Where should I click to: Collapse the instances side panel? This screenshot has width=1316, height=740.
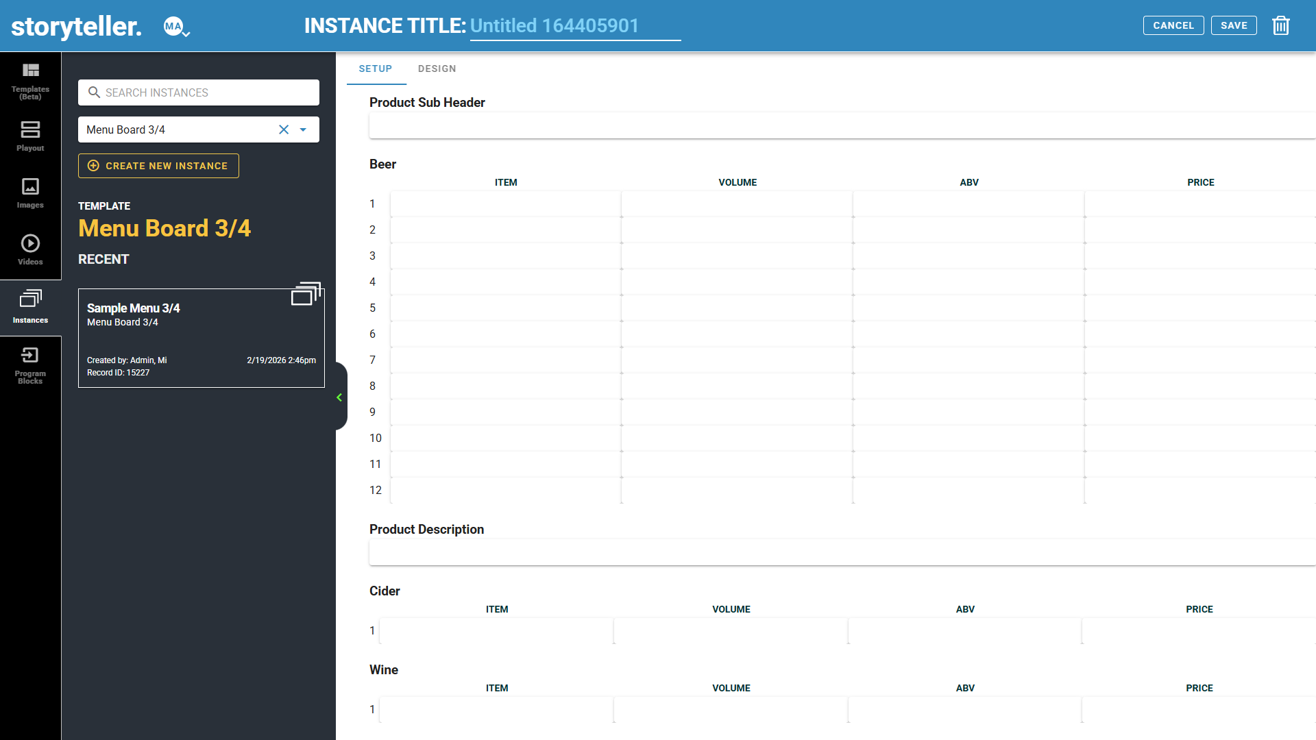tap(339, 397)
